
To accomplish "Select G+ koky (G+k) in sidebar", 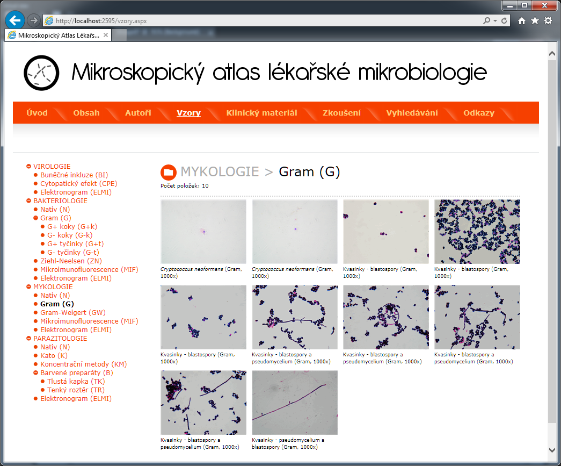I will [72, 227].
